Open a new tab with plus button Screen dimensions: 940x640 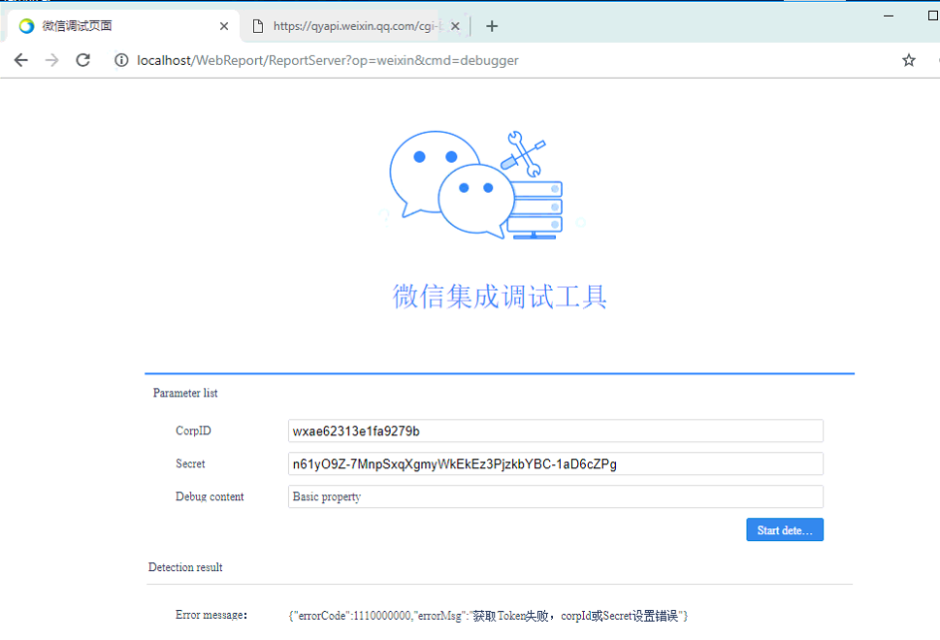(x=492, y=26)
